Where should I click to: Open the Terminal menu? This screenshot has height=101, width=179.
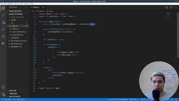click(27, 4)
